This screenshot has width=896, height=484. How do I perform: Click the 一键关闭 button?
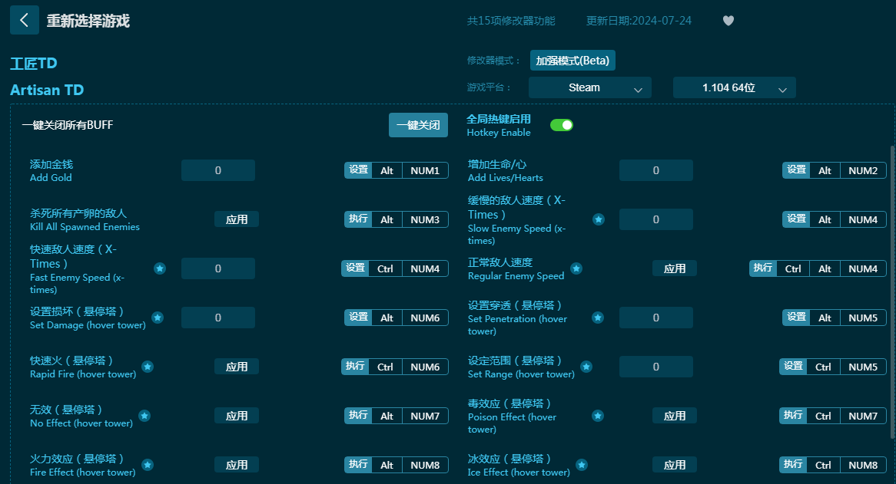click(x=418, y=125)
